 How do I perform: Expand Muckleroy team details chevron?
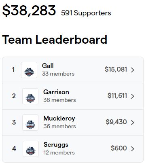point(133,123)
